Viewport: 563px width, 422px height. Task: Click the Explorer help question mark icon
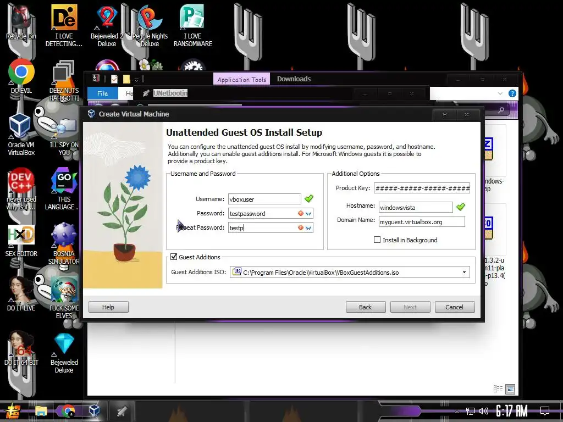pos(512,93)
